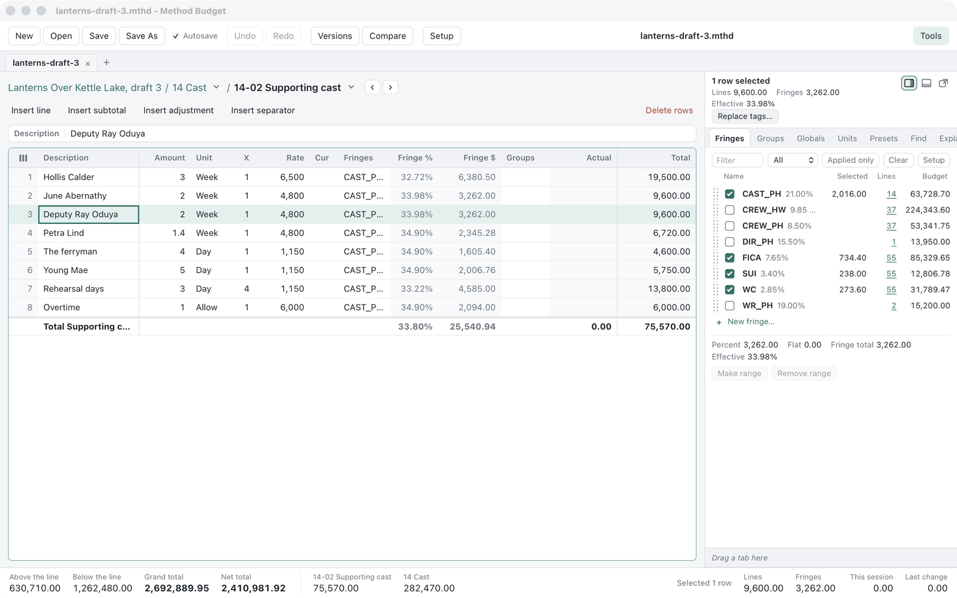Switch to the Groups tab

(770, 138)
